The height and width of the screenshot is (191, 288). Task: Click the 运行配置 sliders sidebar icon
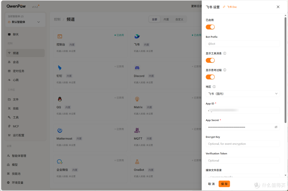tap(9, 135)
